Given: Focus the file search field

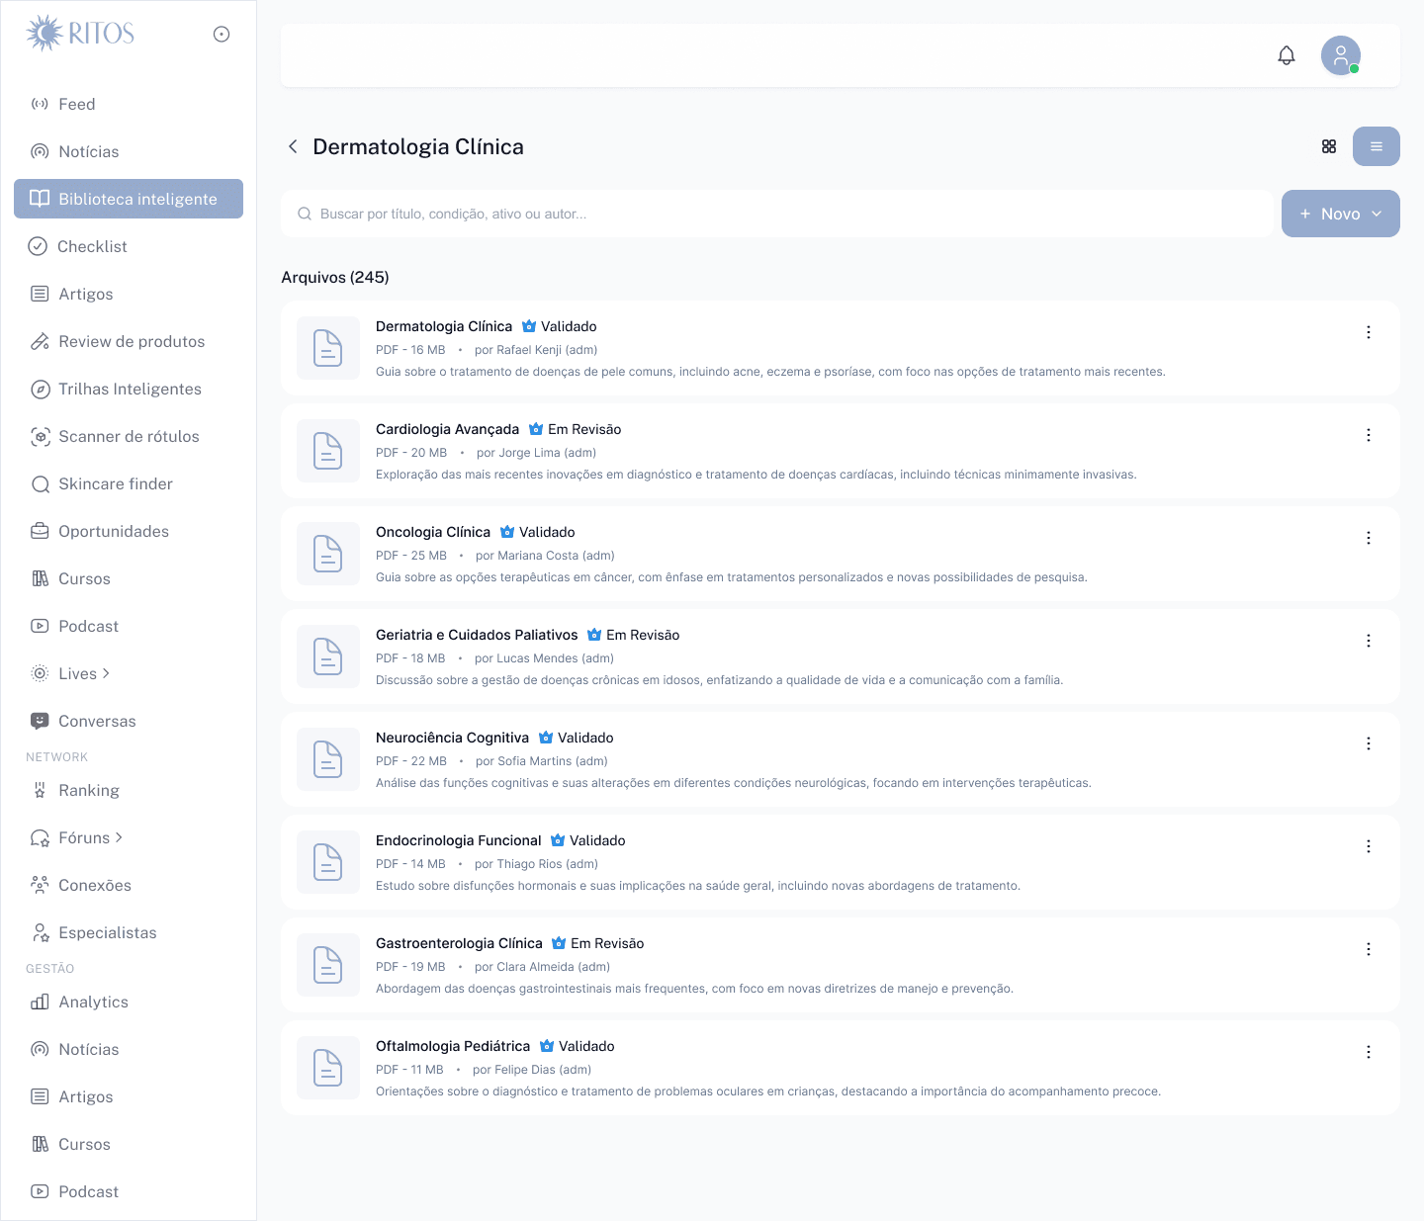Looking at the screenshot, I should pos(777,214).
